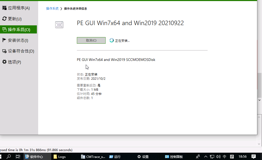This screenshot has height=160, width=262.
Task: Open the notification center icon
Action: (253, 157)
